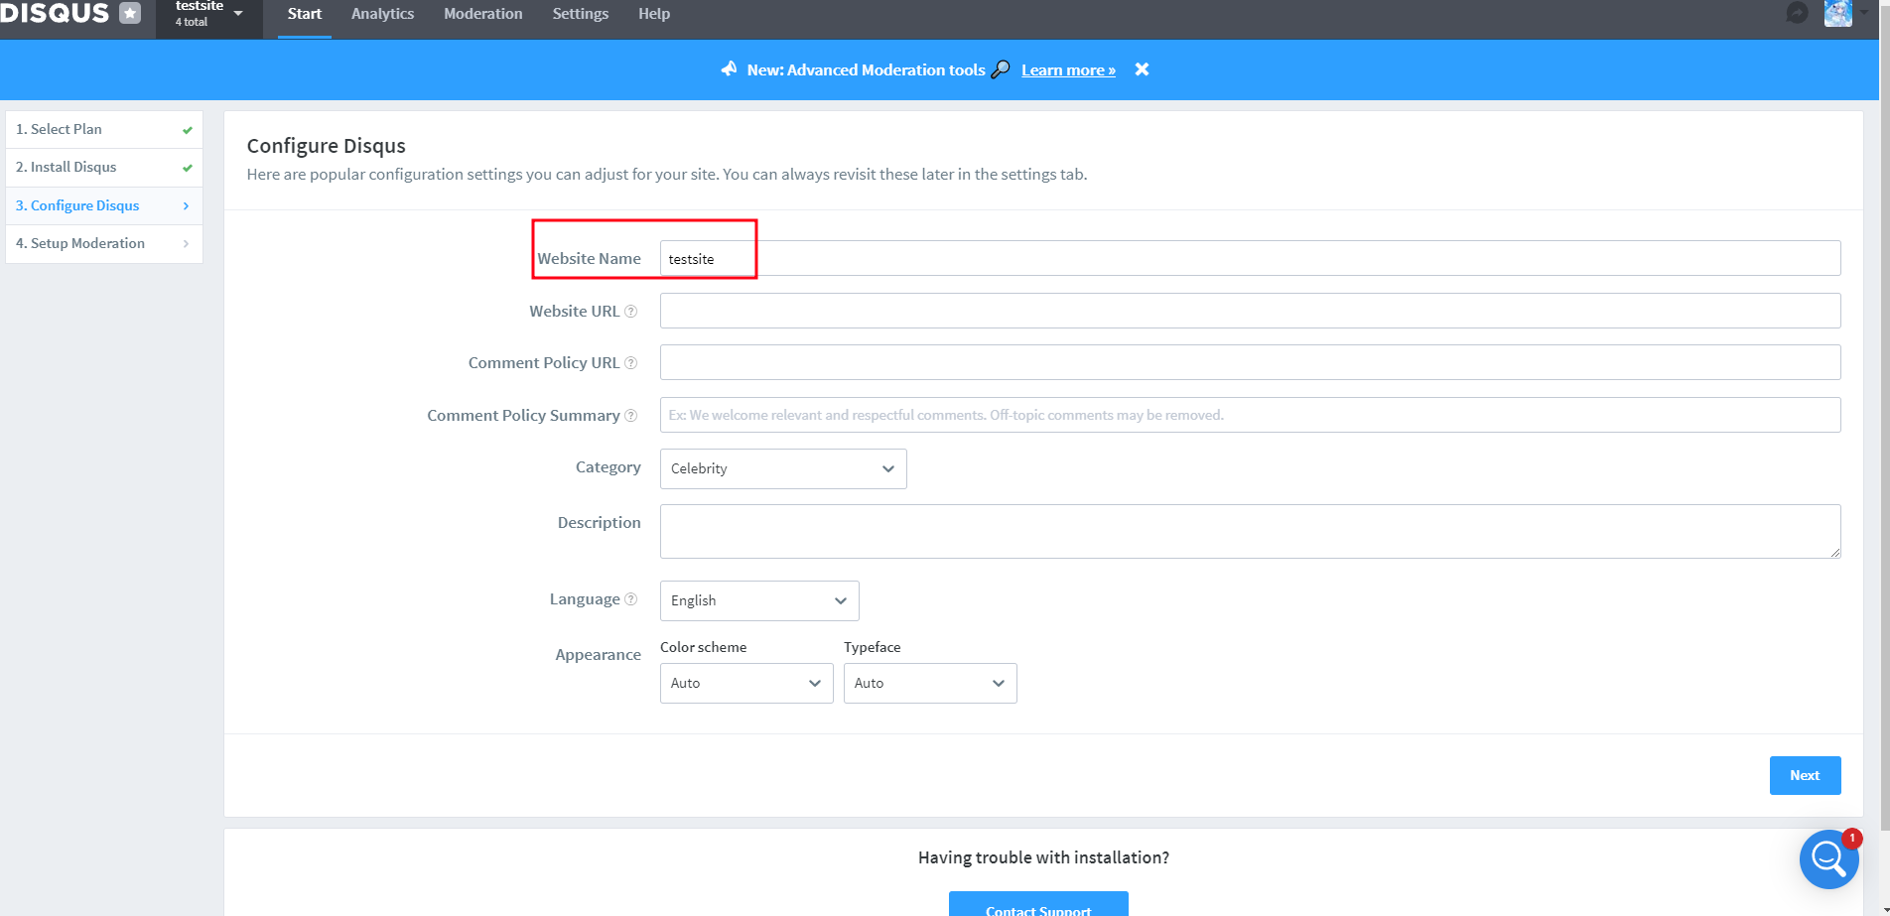The width and height of the screenshot is (1890, 916).
Task: Open the testsite site switcher dropdown
Action: click(209, 14)
